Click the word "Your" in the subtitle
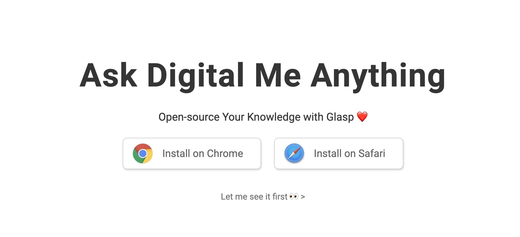 (x=233, y=117)
